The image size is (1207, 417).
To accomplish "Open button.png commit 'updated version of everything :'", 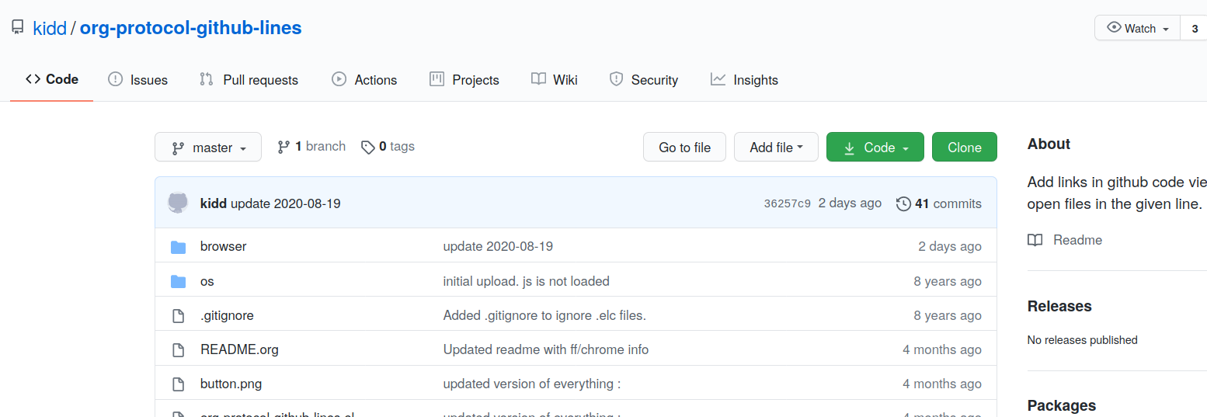I will pos(532,384).
